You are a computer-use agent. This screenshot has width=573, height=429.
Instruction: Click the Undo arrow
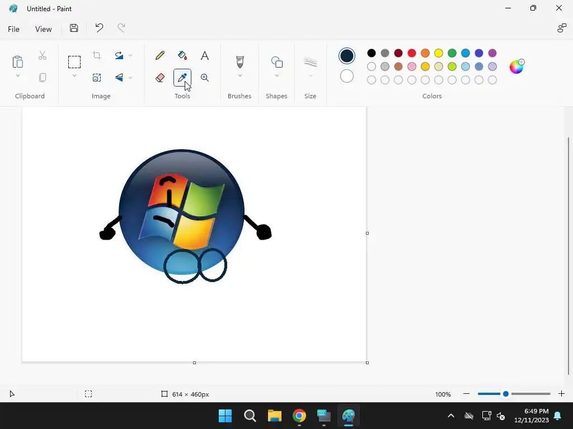click(x=99, y=28)
